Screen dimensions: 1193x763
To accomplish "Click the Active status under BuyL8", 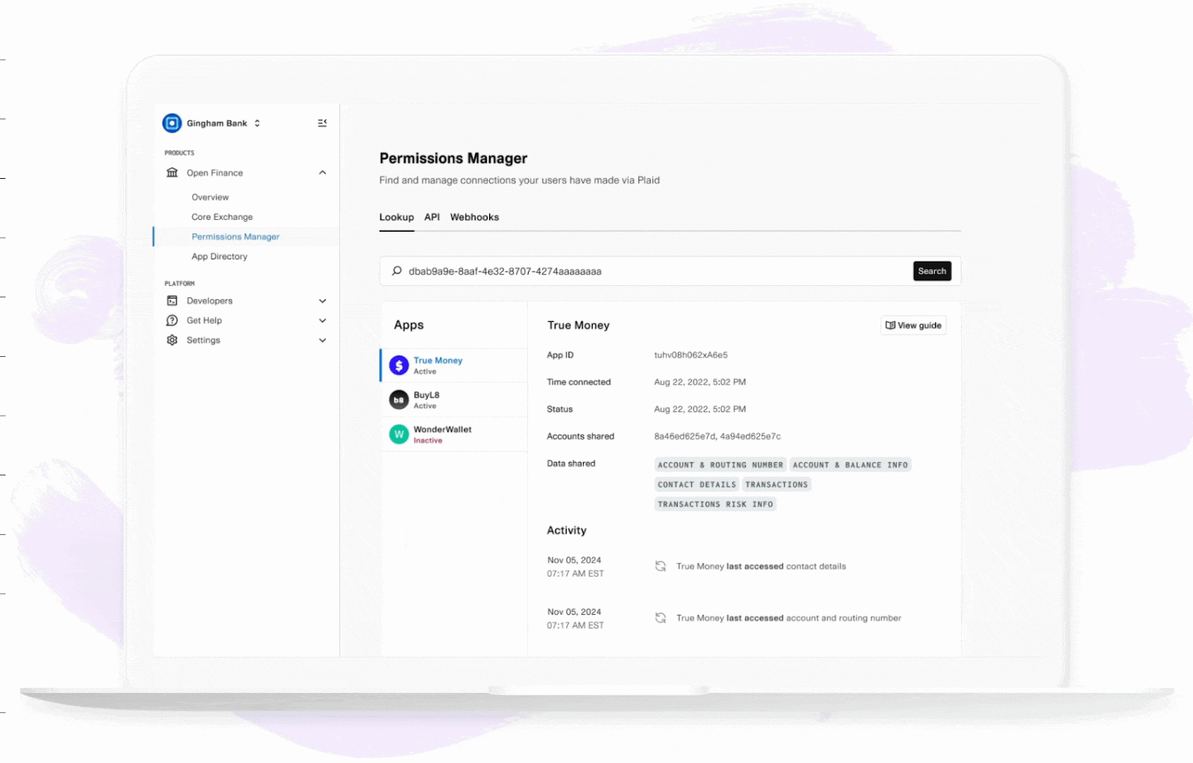I will click(425, 406).
